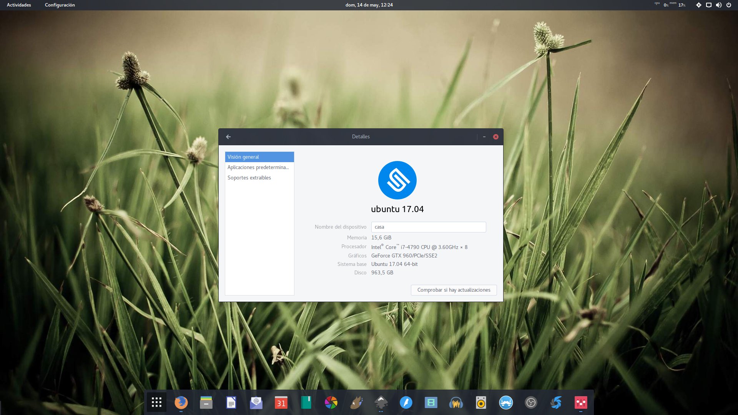Launch the blue mustache app icon
Screen dimensions: 738x415
(x=506, y=402)
